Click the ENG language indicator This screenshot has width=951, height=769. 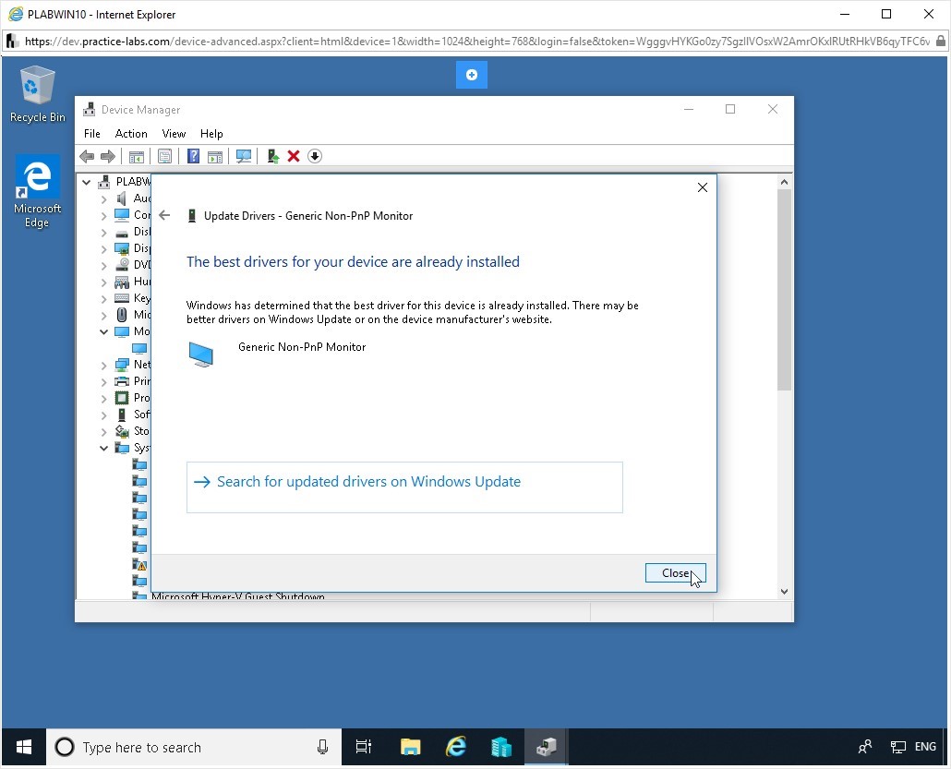click(925, 747)
